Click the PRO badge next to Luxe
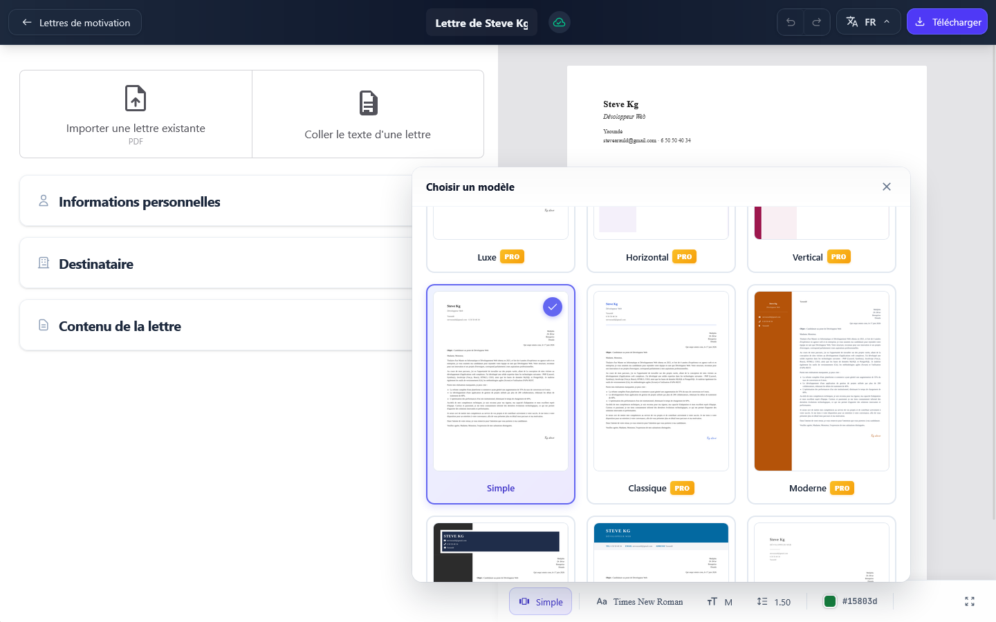 512,256
